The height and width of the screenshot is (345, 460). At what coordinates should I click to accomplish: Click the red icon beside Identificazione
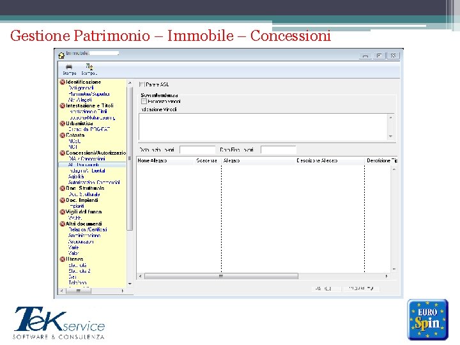62,82
